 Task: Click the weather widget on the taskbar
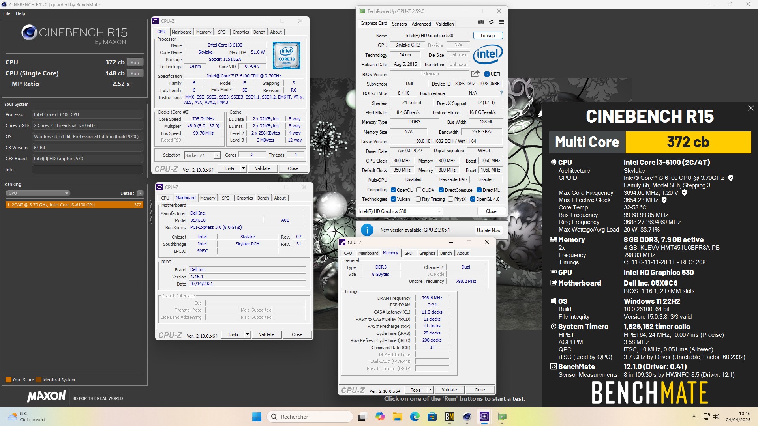27,417
